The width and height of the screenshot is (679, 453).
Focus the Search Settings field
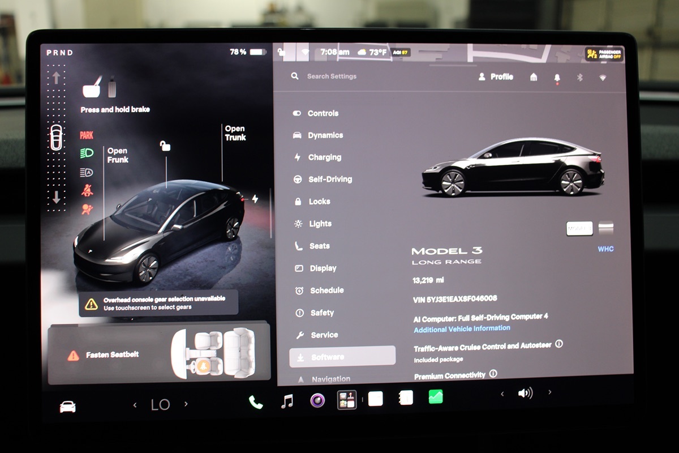332,76
